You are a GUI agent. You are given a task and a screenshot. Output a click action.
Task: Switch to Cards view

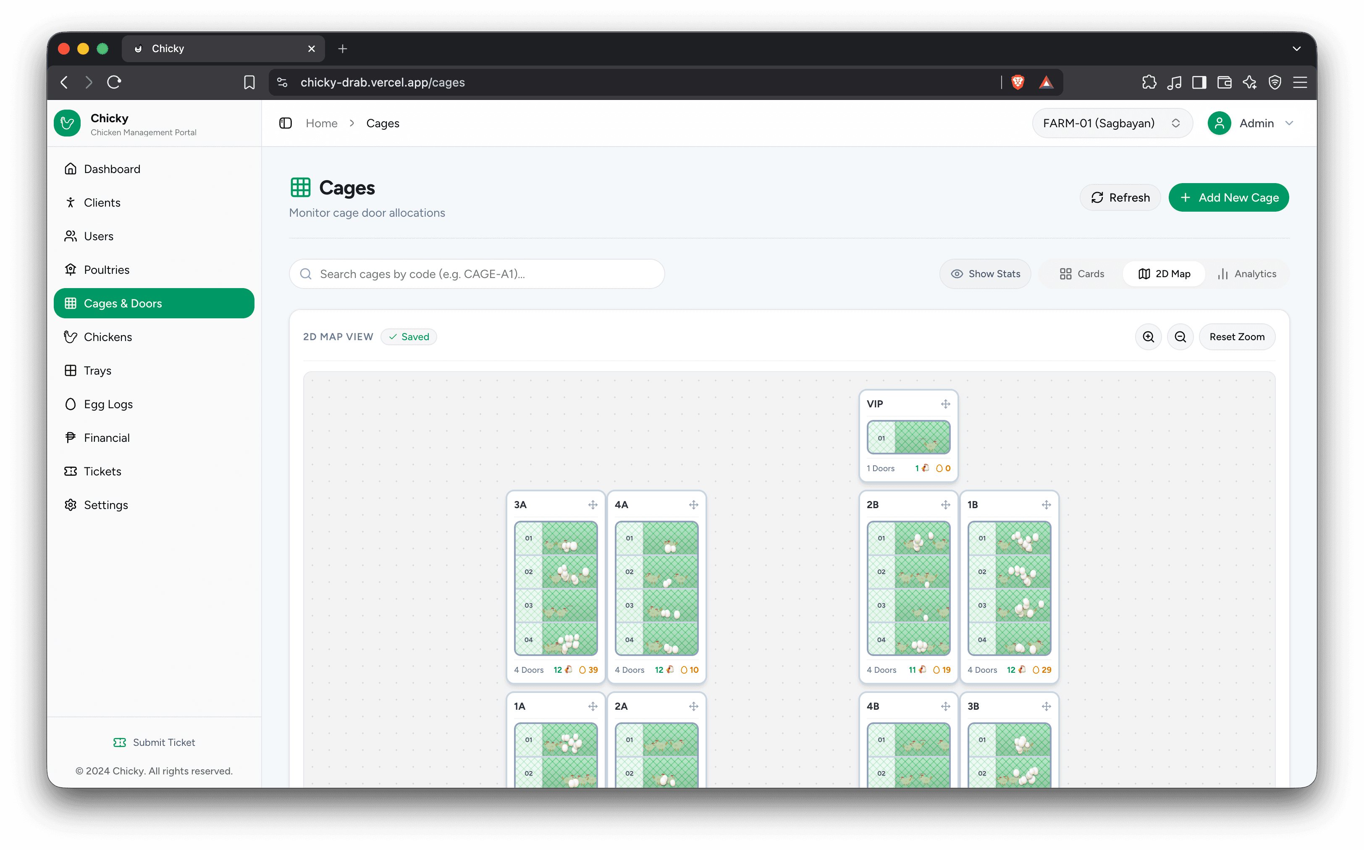[1081, 274]
